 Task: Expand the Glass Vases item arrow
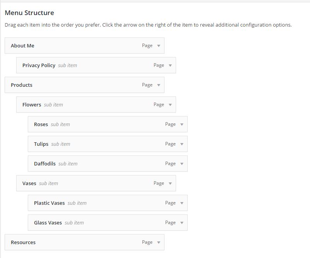tap(182, 223)
